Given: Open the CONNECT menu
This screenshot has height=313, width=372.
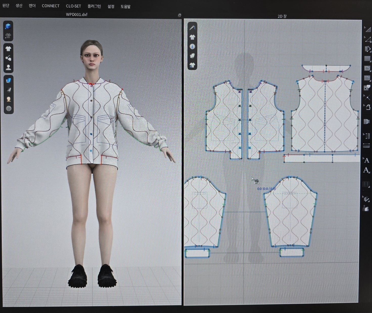Looking at the screenshot, I should coord(51,6).
